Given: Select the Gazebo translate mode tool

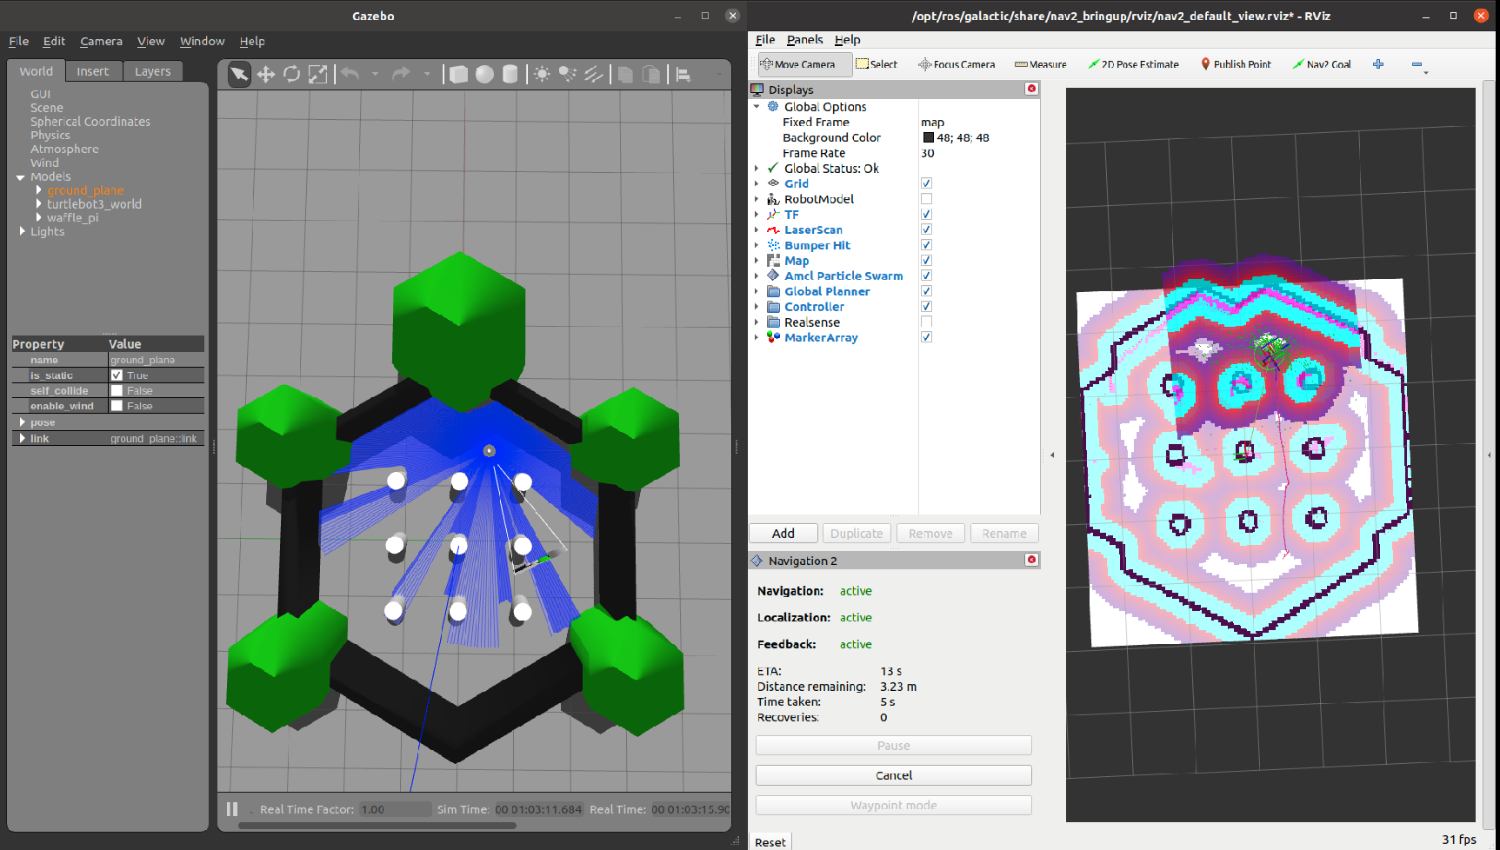Looking at the screenshot, I should click(x=265, y=74).
